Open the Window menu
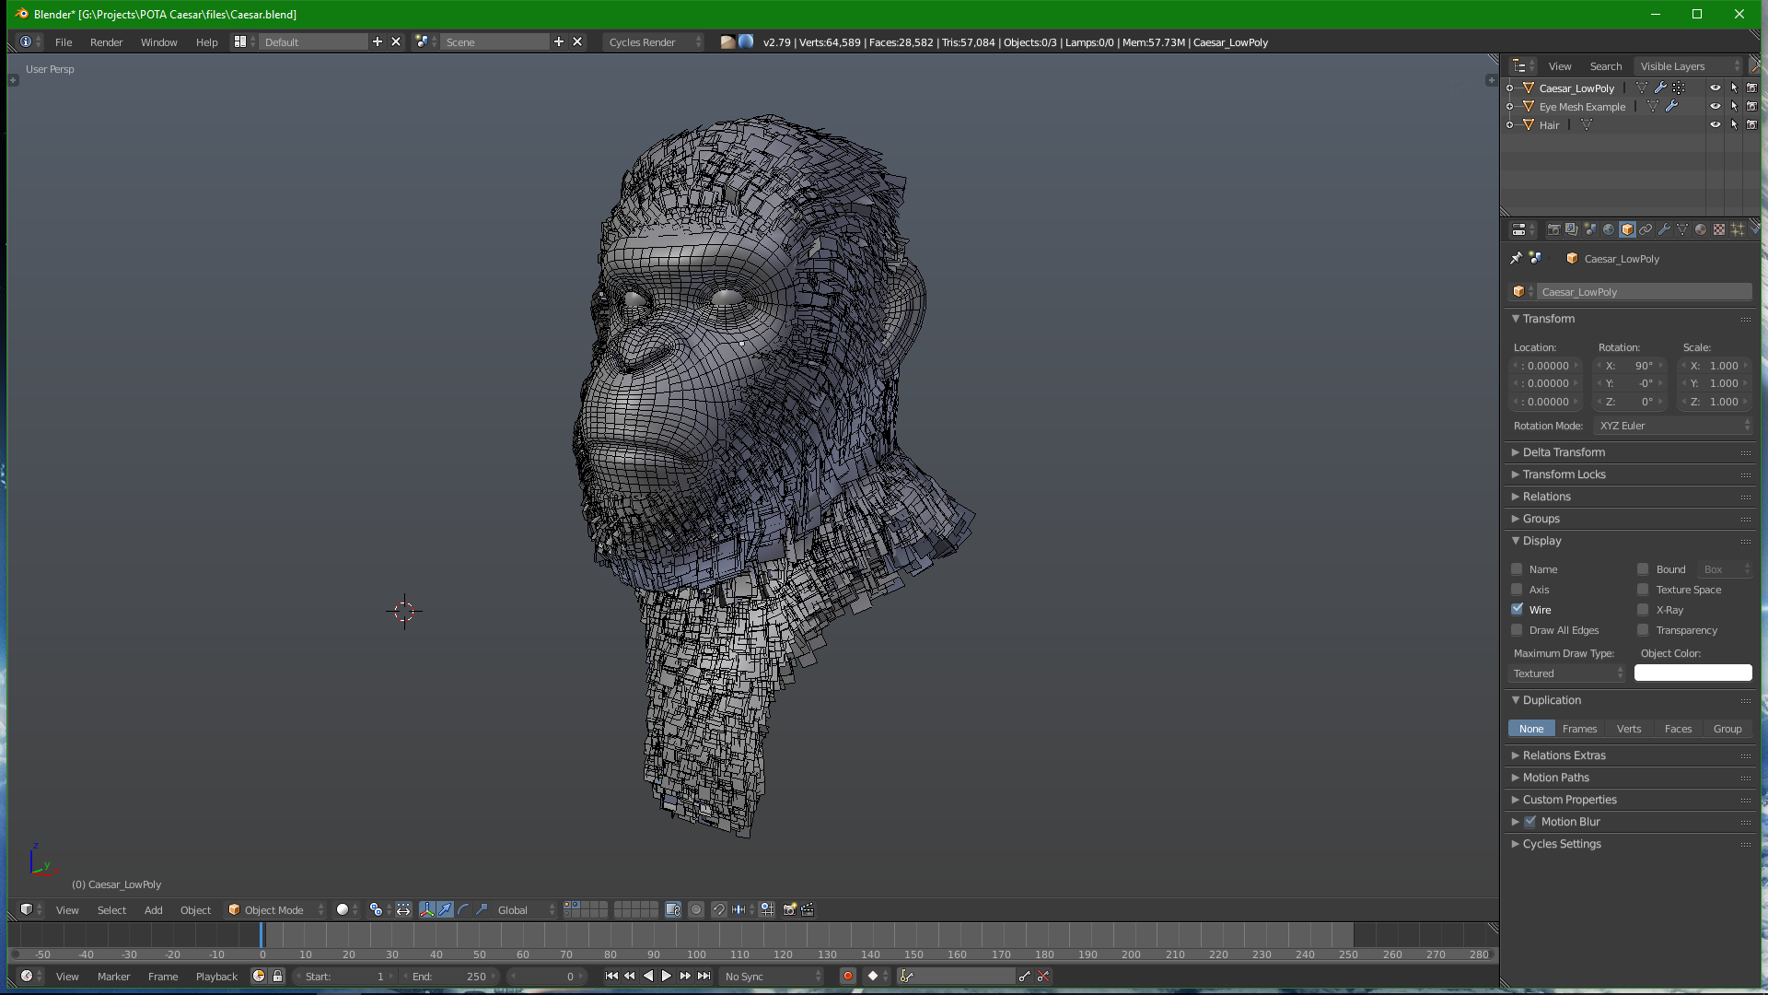The width and height of the screenshot is (1768, 995). point(158,42)
